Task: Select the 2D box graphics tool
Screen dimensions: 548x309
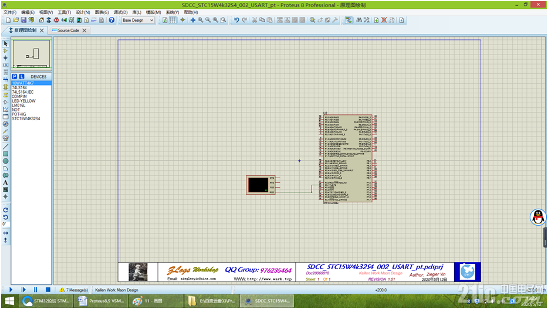Action: pyautogui.click(x=5, y=154)
